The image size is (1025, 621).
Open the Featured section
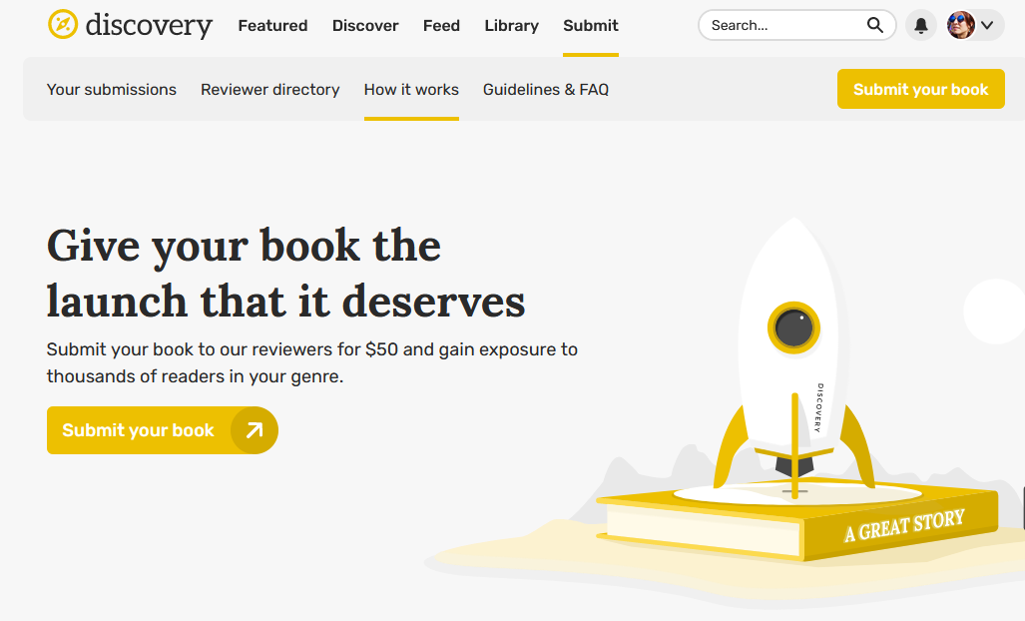pyautogui.click(x=272, y=25)
